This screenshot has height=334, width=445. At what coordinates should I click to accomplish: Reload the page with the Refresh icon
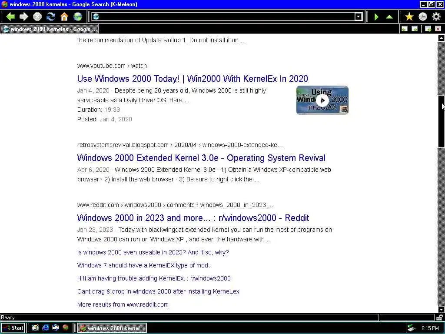click(51, 17)
